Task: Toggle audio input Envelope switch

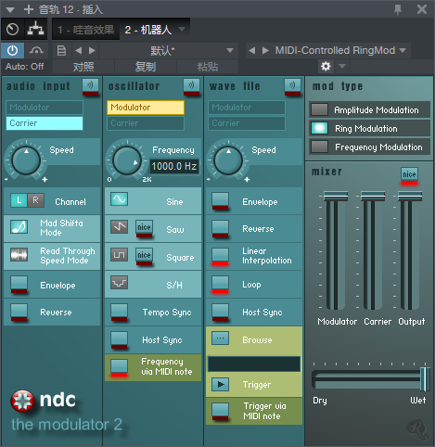Action: pyautogui.click(x=19, y=285)
